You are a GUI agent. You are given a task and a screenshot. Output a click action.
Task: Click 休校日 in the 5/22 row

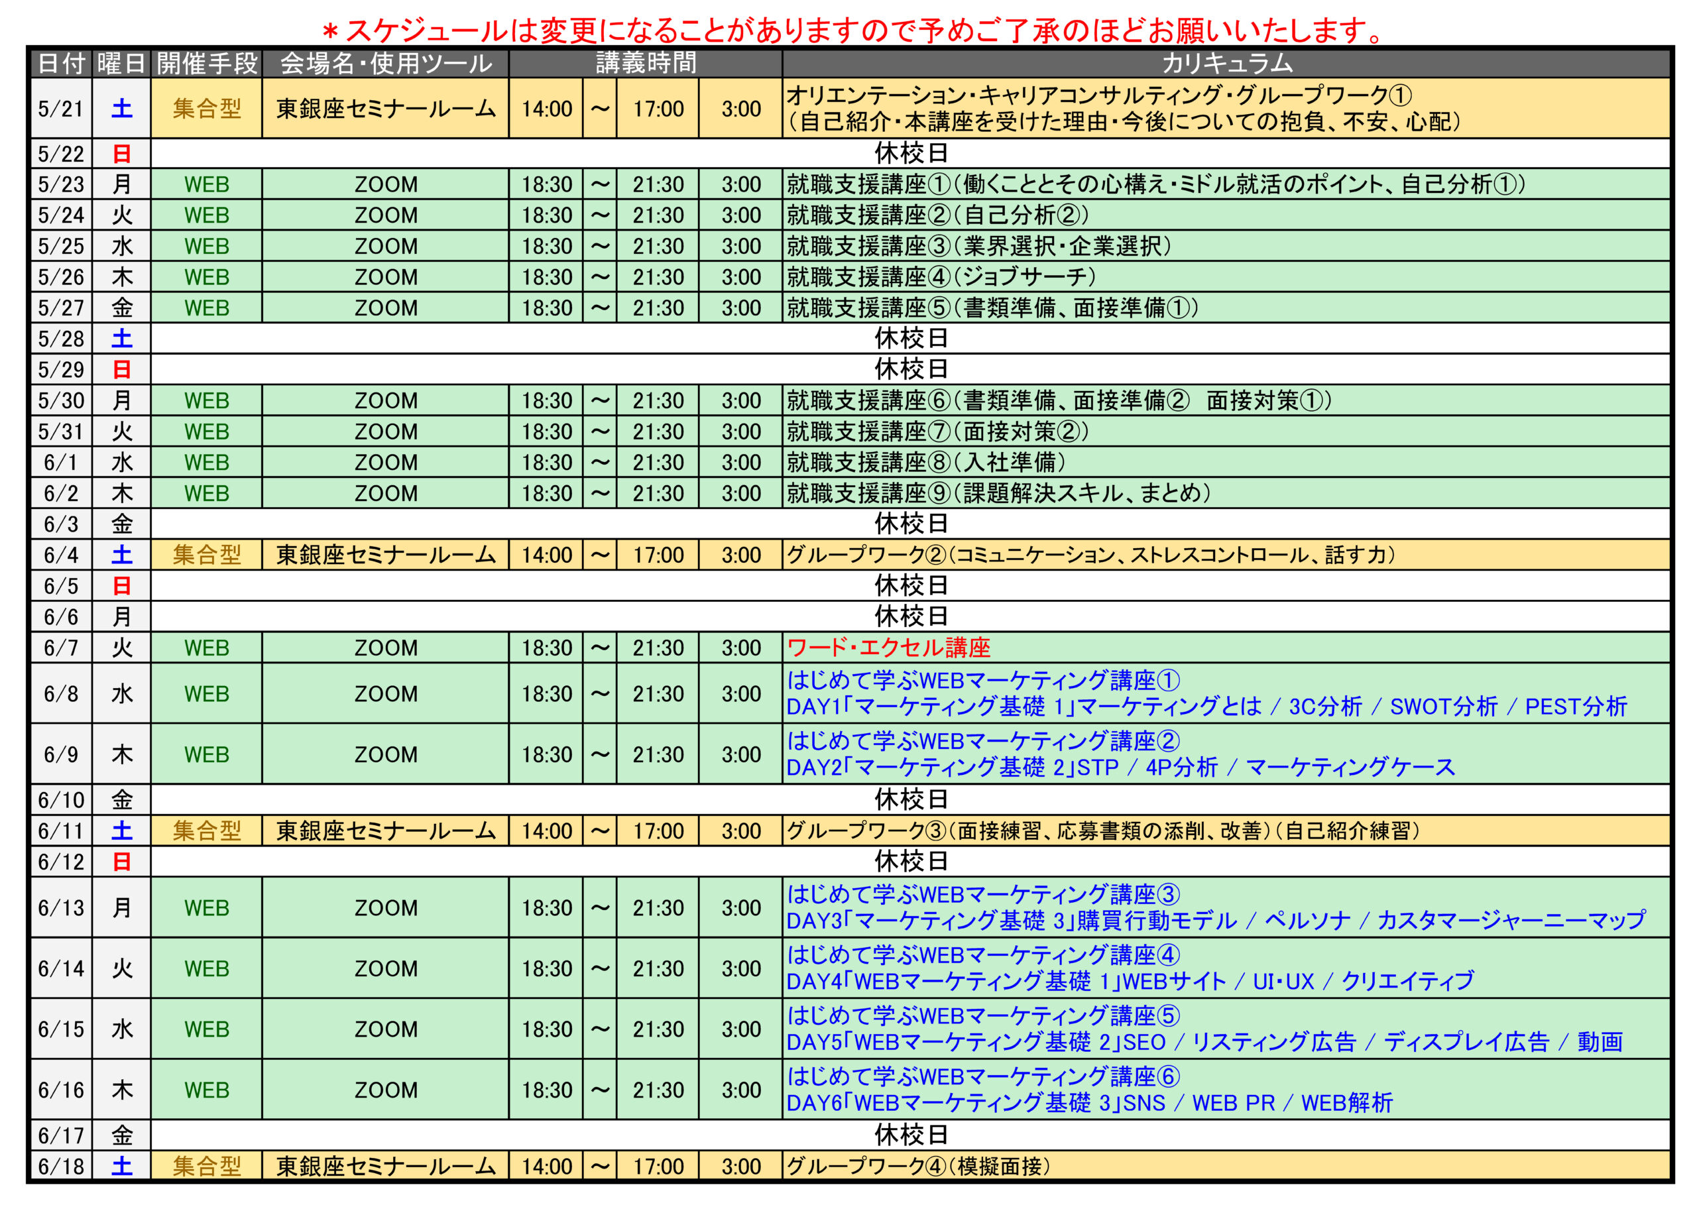910,154
